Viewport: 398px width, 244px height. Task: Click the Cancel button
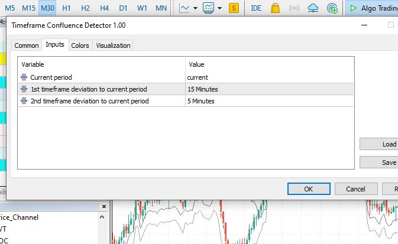point(356,189)
